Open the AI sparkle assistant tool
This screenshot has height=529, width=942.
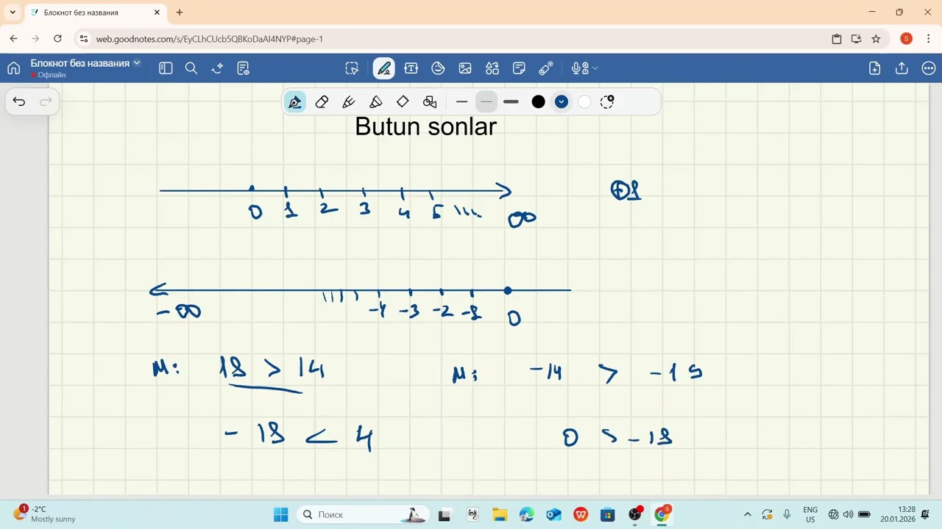(217, 68)
